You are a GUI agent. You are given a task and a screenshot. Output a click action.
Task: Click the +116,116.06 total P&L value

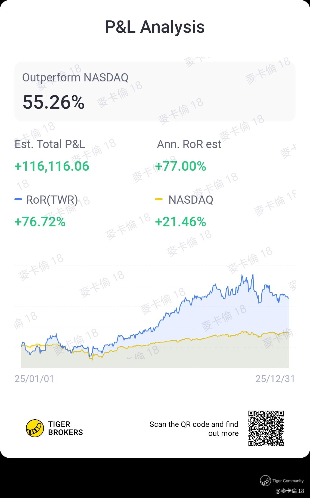[x=52, y=166]
